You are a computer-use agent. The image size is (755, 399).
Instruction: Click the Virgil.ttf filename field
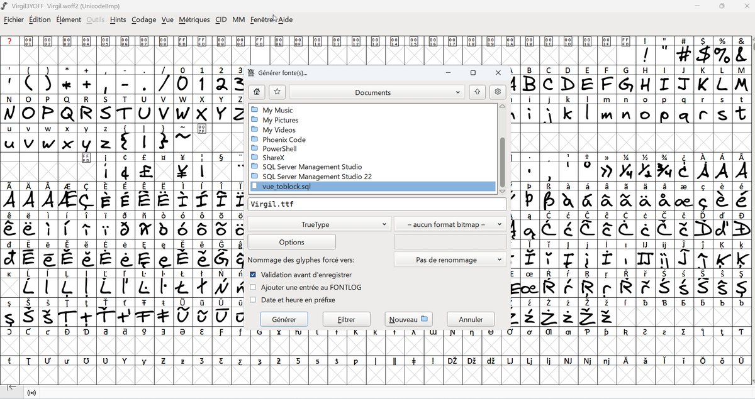pyautogui.click(x=377, y=204)
